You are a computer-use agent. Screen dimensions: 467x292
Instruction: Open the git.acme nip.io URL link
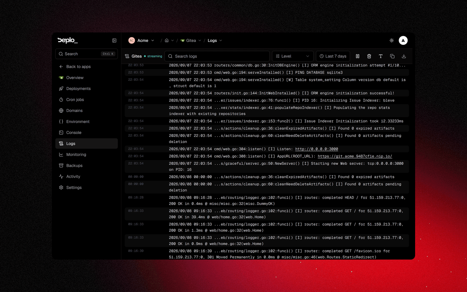(355, 156)
